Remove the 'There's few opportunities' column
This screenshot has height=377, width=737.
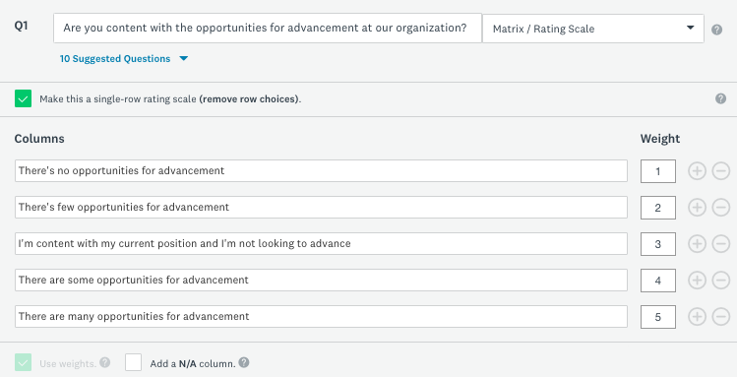point(720,208)
